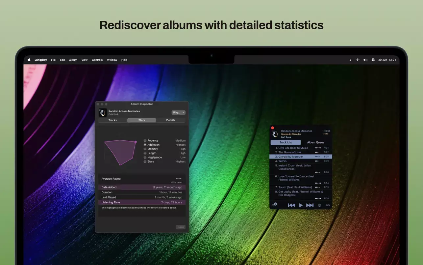Select track 5. Instant Crush

coord(301,169)
